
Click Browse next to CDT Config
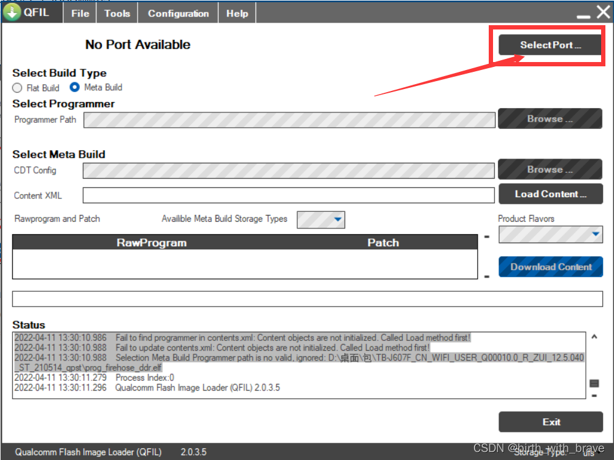pos(550,169)
